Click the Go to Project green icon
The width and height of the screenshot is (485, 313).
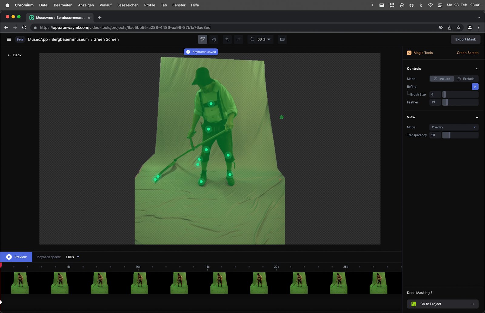coord(414,304)
